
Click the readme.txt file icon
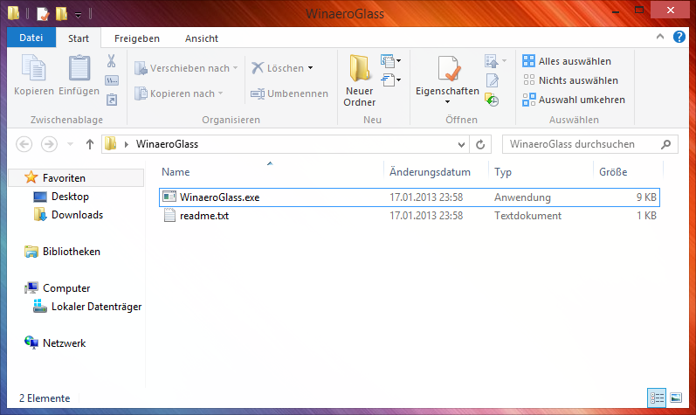click(169, 215)
